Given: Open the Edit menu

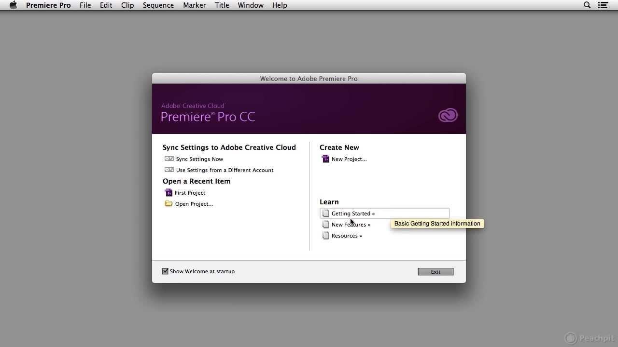Looking at the screenshot, I should pos(106,5).
